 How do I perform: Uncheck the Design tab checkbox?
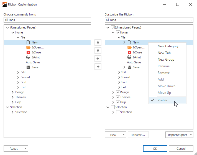point(118,92)
